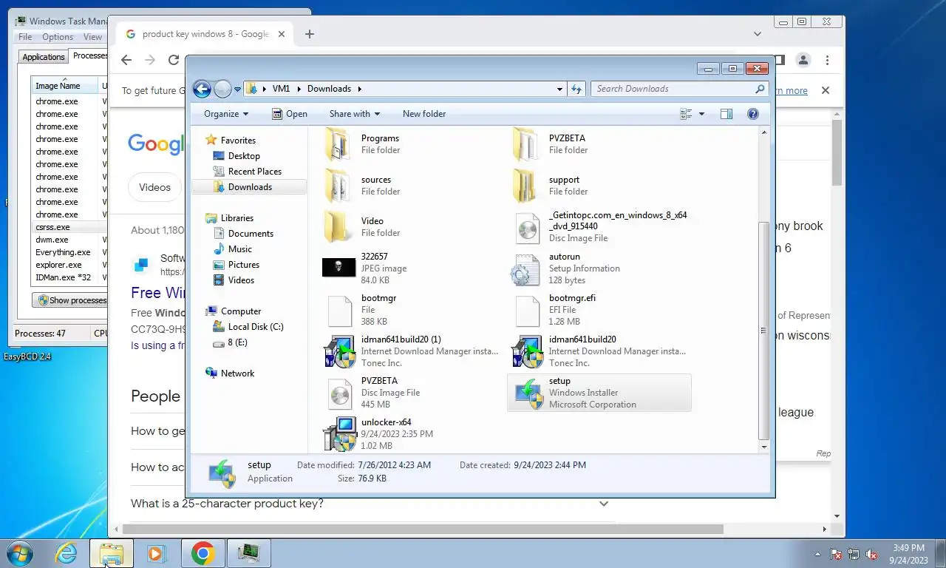Open the Chrome profile avatar icon
946x568 pixels.
803,60
